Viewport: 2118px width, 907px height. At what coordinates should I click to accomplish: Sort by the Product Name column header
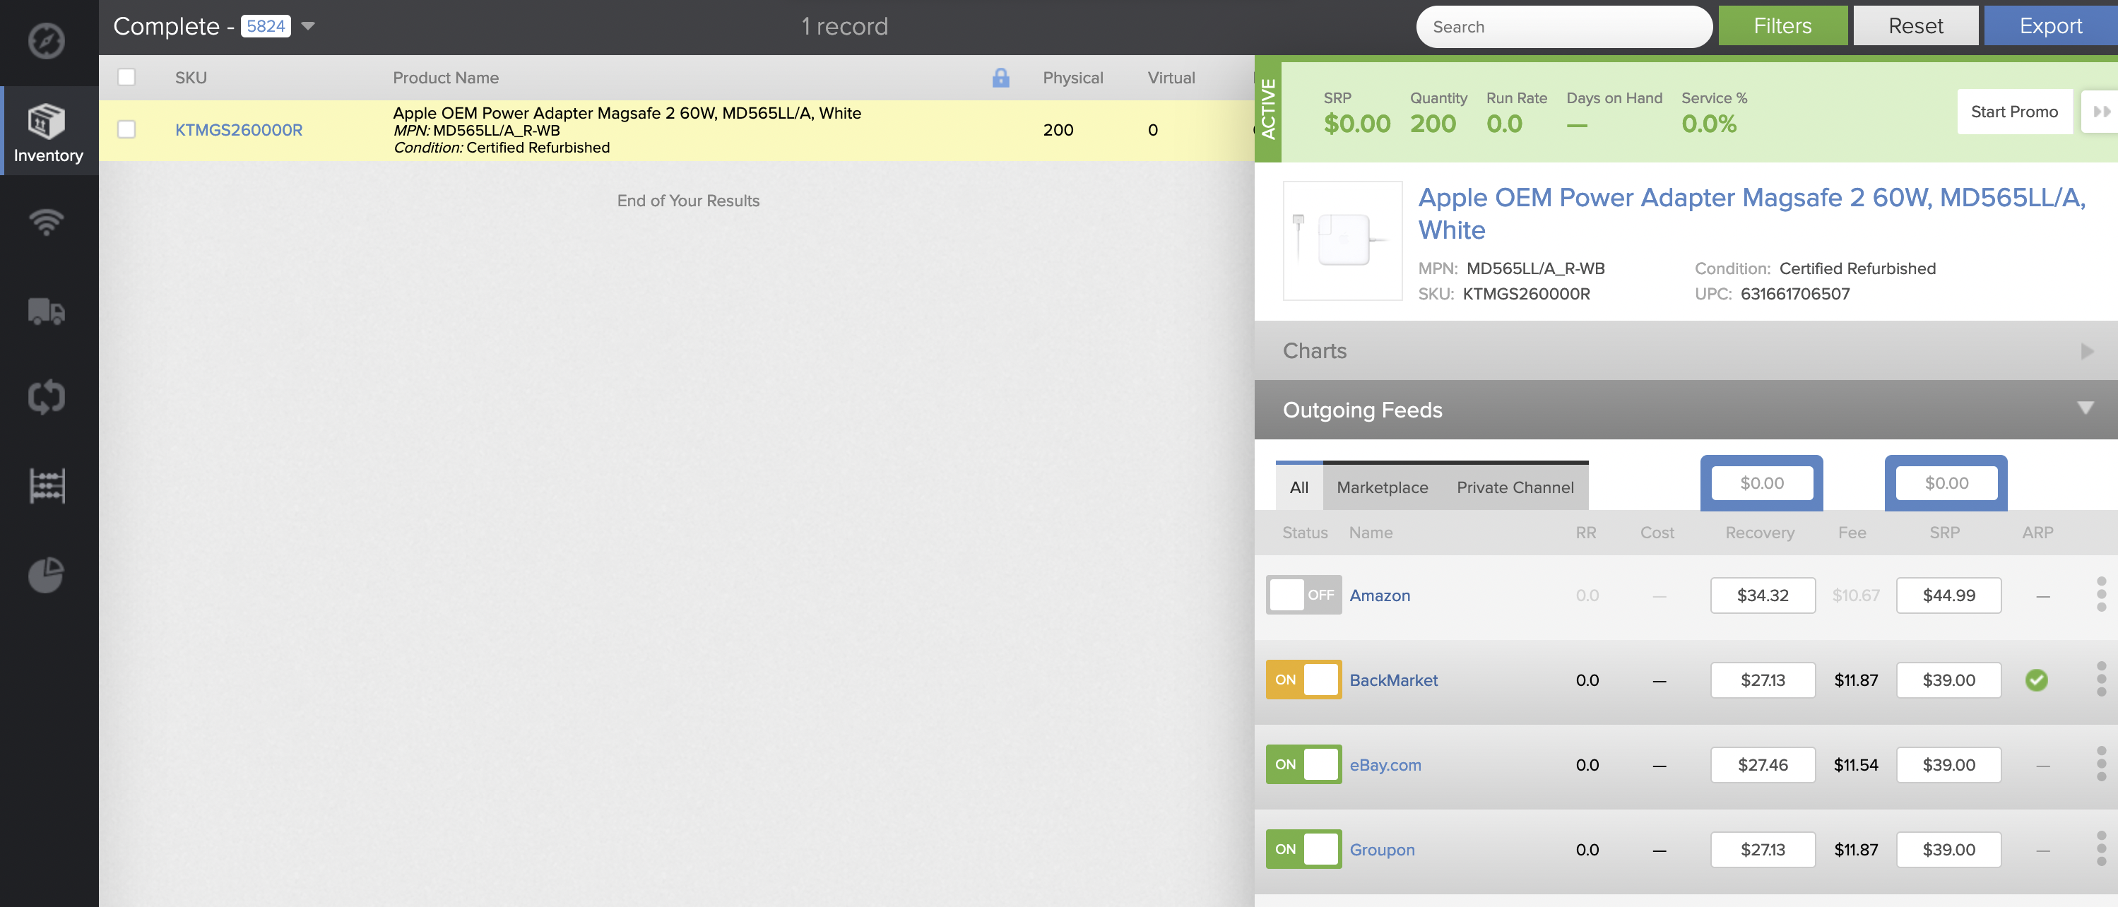446,77
